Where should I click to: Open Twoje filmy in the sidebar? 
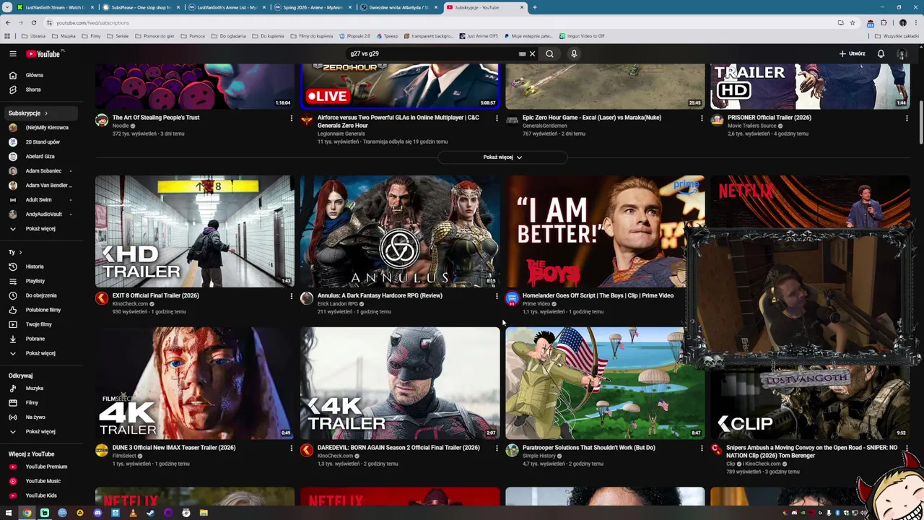click(x=40, y=324)
